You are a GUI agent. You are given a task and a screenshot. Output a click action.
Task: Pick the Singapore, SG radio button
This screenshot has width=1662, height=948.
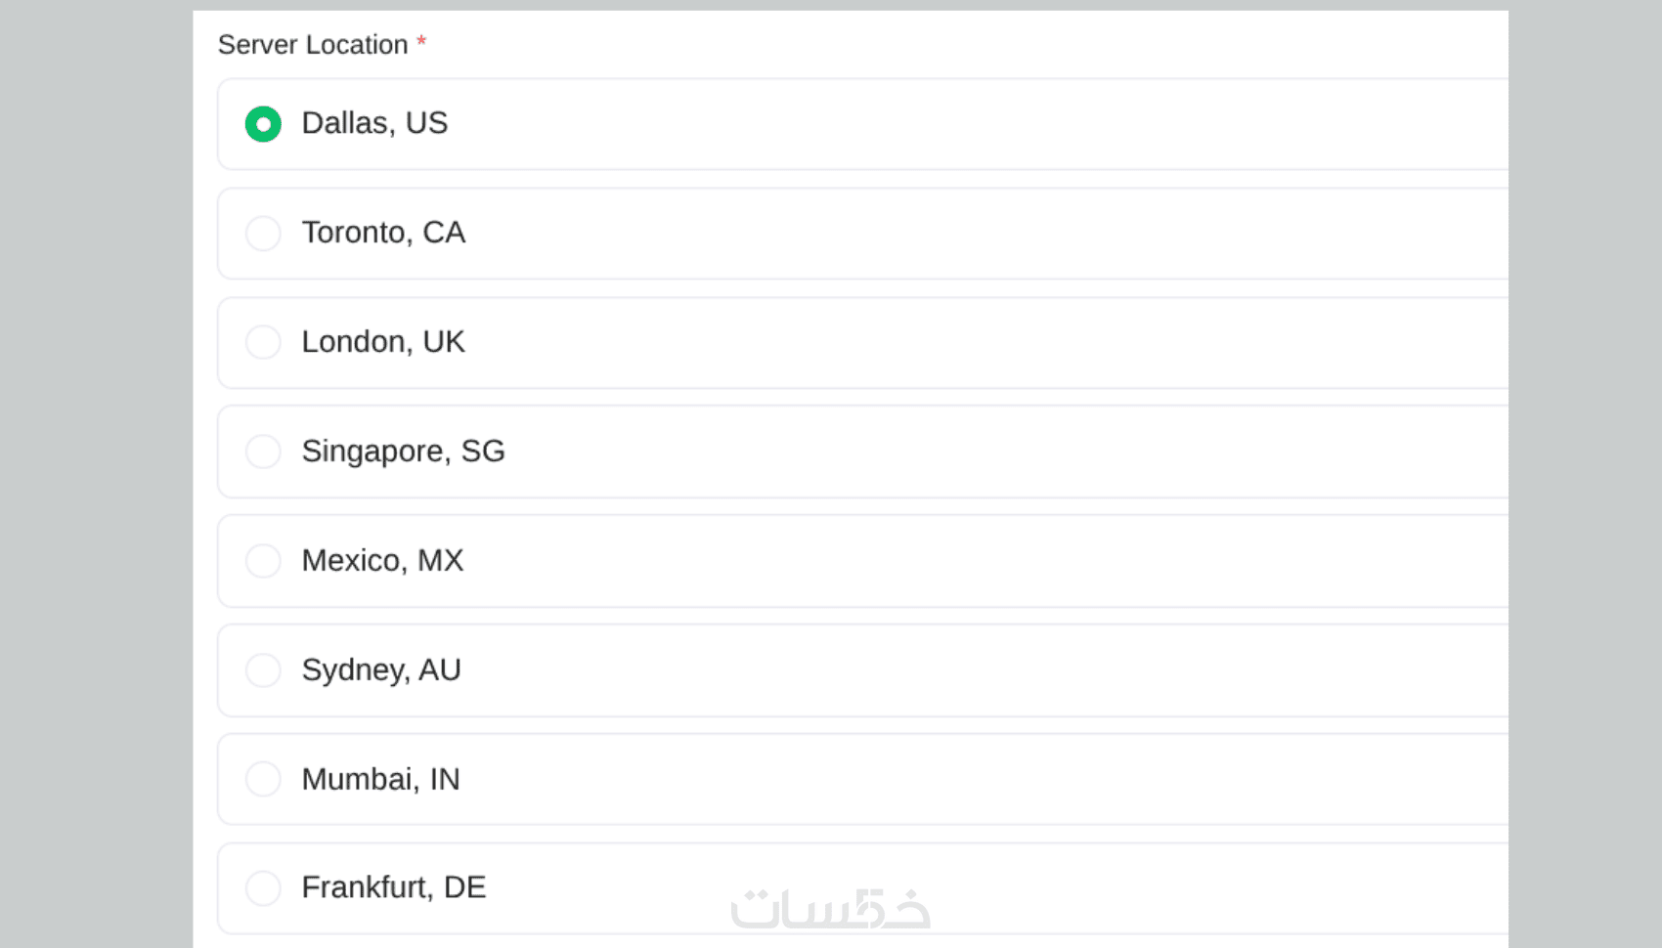(x=263, y=452)
